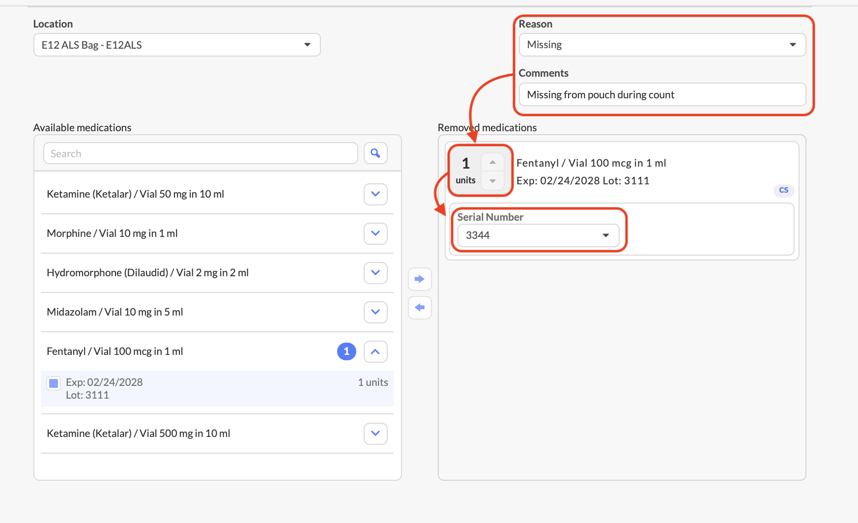Screen dimensions: 858x523
Task: Decrease units with the down stepper arrow
Action: tap(492, 181)
